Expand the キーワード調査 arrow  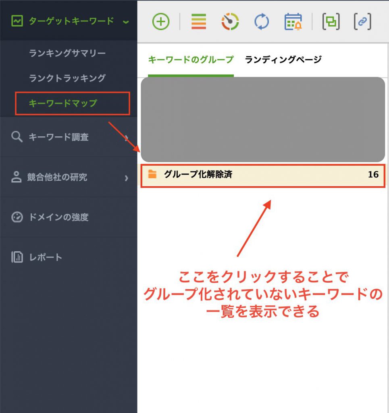click(x=126, y=138)
